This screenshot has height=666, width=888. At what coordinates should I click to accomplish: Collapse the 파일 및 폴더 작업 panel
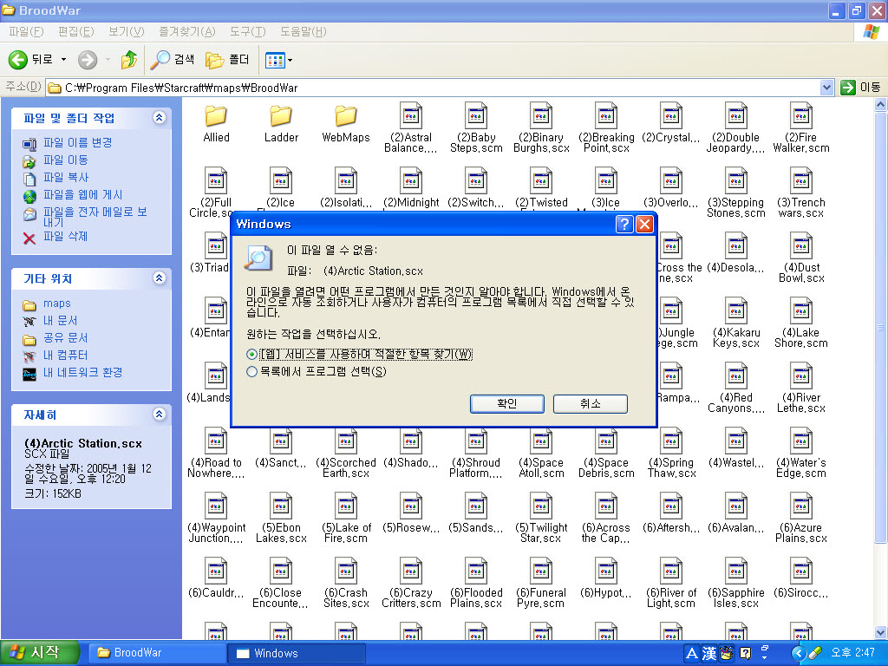click(x=160, y=118)
